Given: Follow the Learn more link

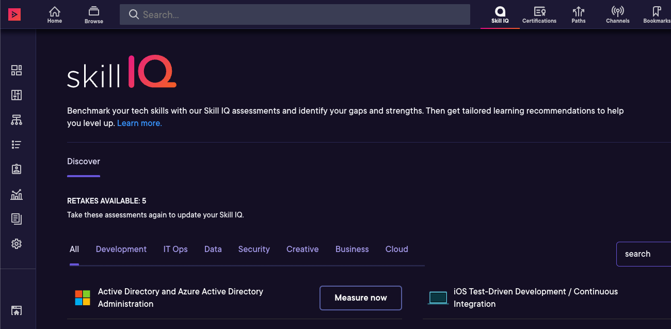Looking at the screenshot, I should pyautogui.click(x=139, y=123).
